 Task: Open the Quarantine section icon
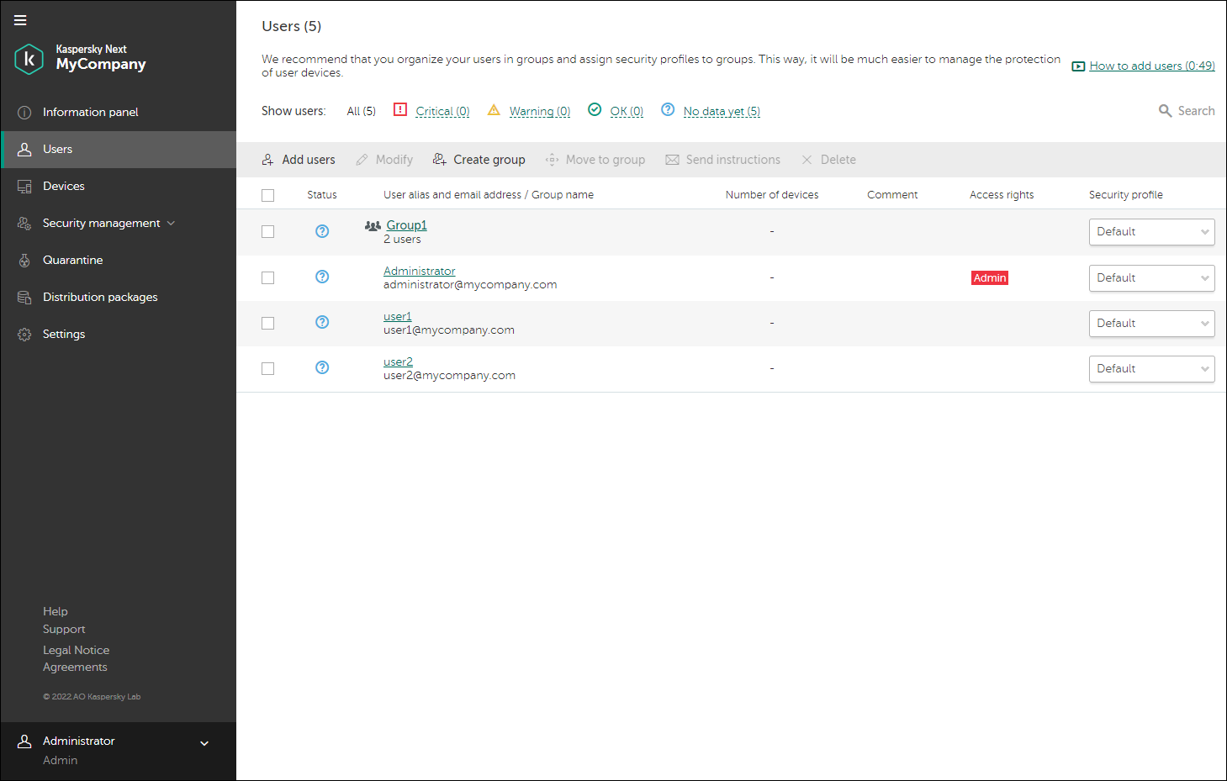[24, 260]
